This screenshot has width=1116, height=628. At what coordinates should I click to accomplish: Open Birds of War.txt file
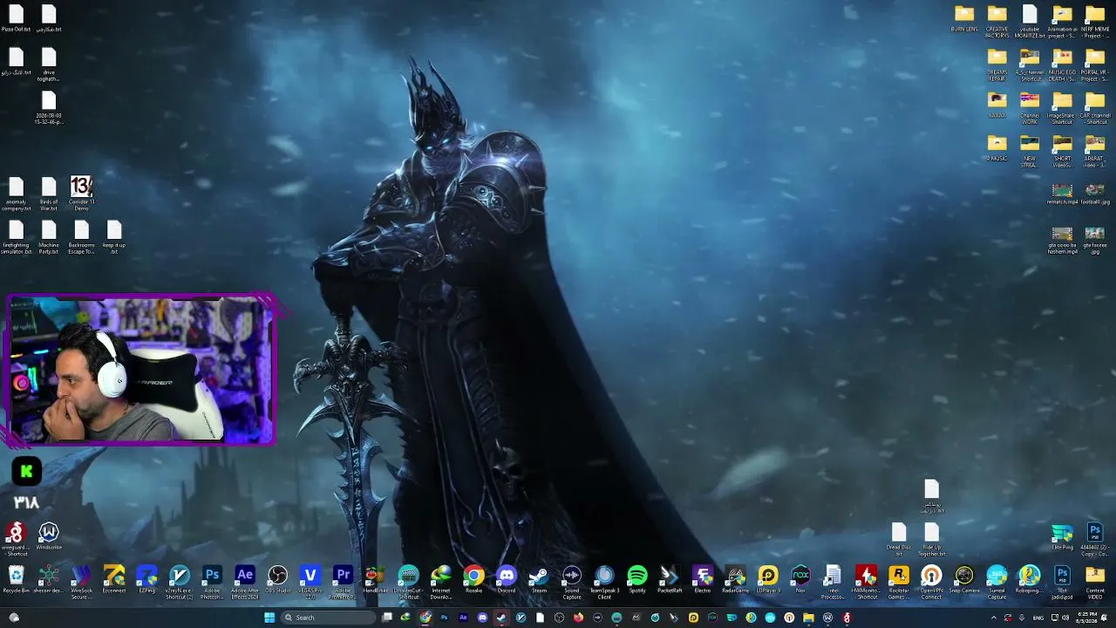49,194
